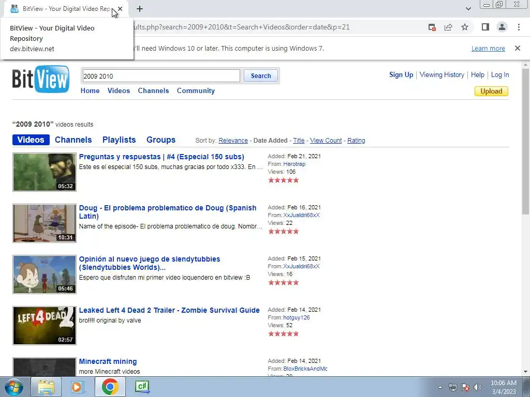Open the Chrome profile avatar icon
This screenshot has width=530, height=397.
502,27
